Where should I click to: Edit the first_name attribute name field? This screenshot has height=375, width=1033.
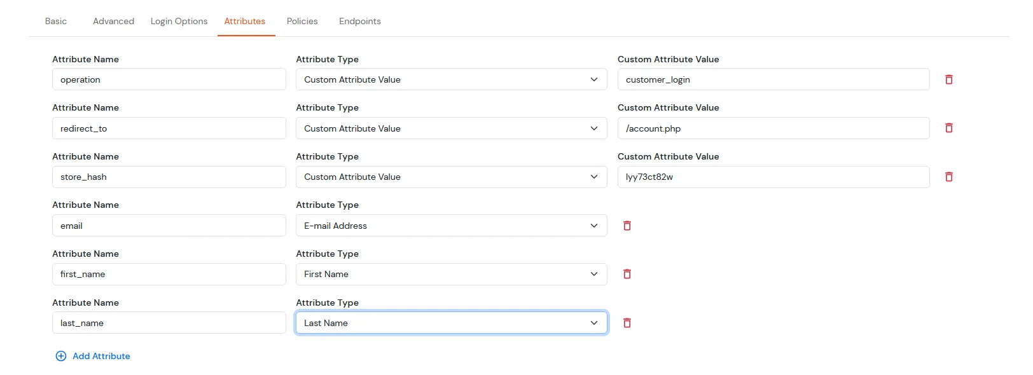click(169, 274)
